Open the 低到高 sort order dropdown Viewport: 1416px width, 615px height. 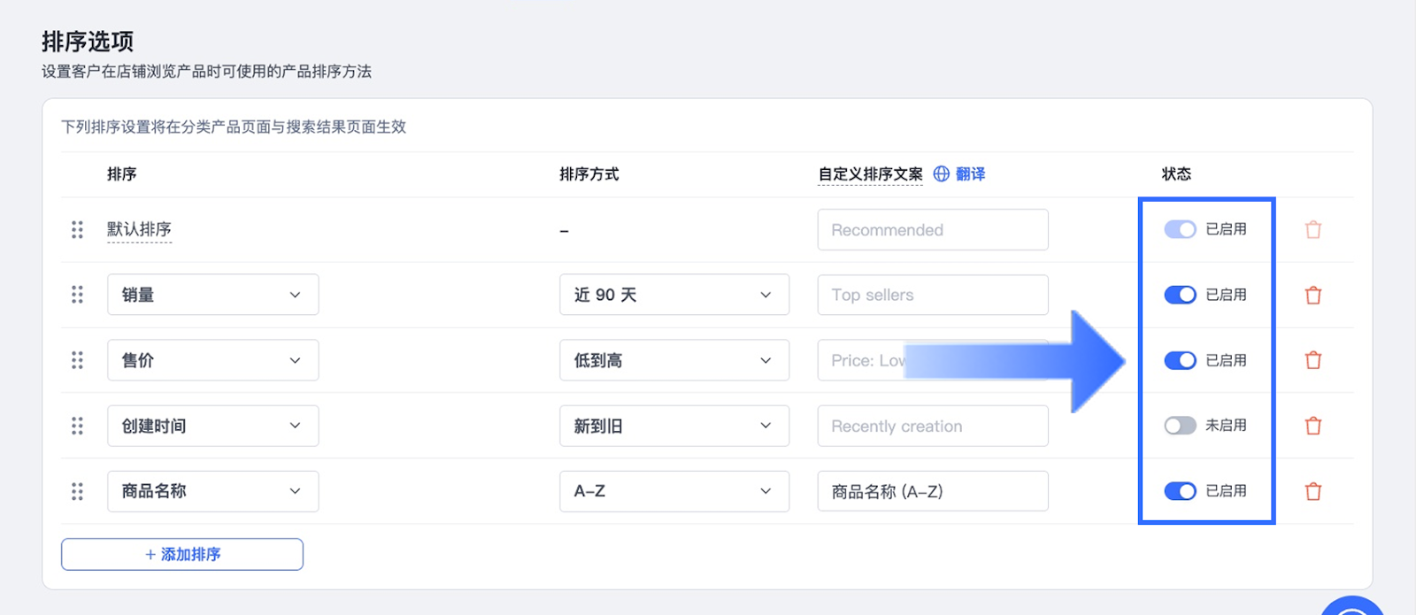click(673, 360)
